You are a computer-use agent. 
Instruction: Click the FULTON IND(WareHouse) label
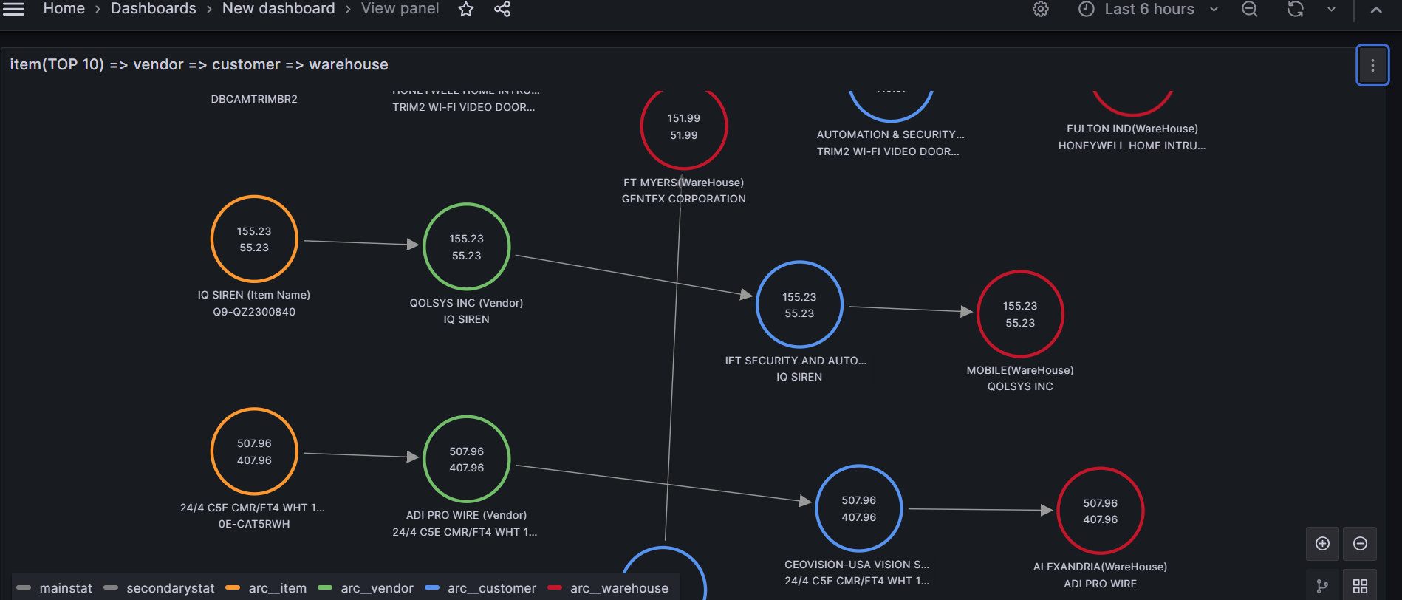coord(1132,129)
